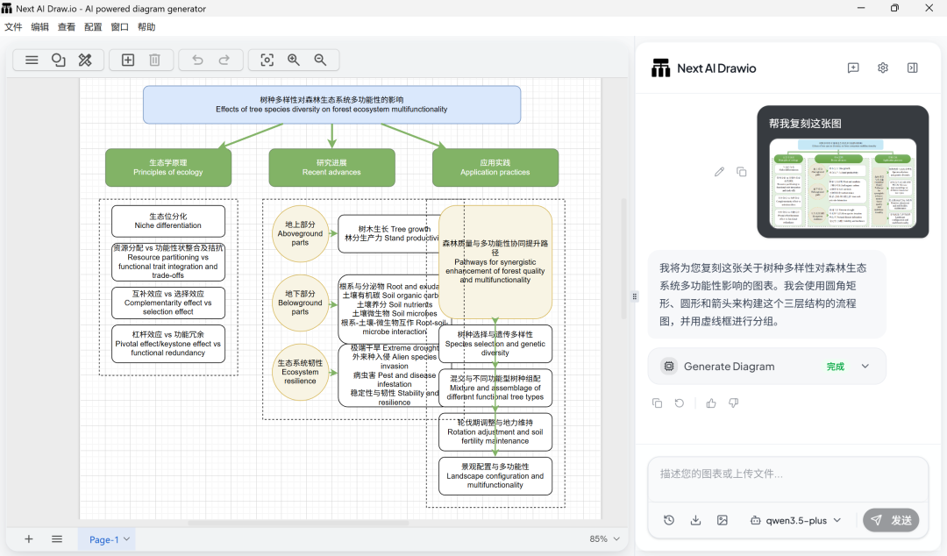Click the fit page zoom icon
This screenshot has width=947, height=556.
[x=267, y=60]
